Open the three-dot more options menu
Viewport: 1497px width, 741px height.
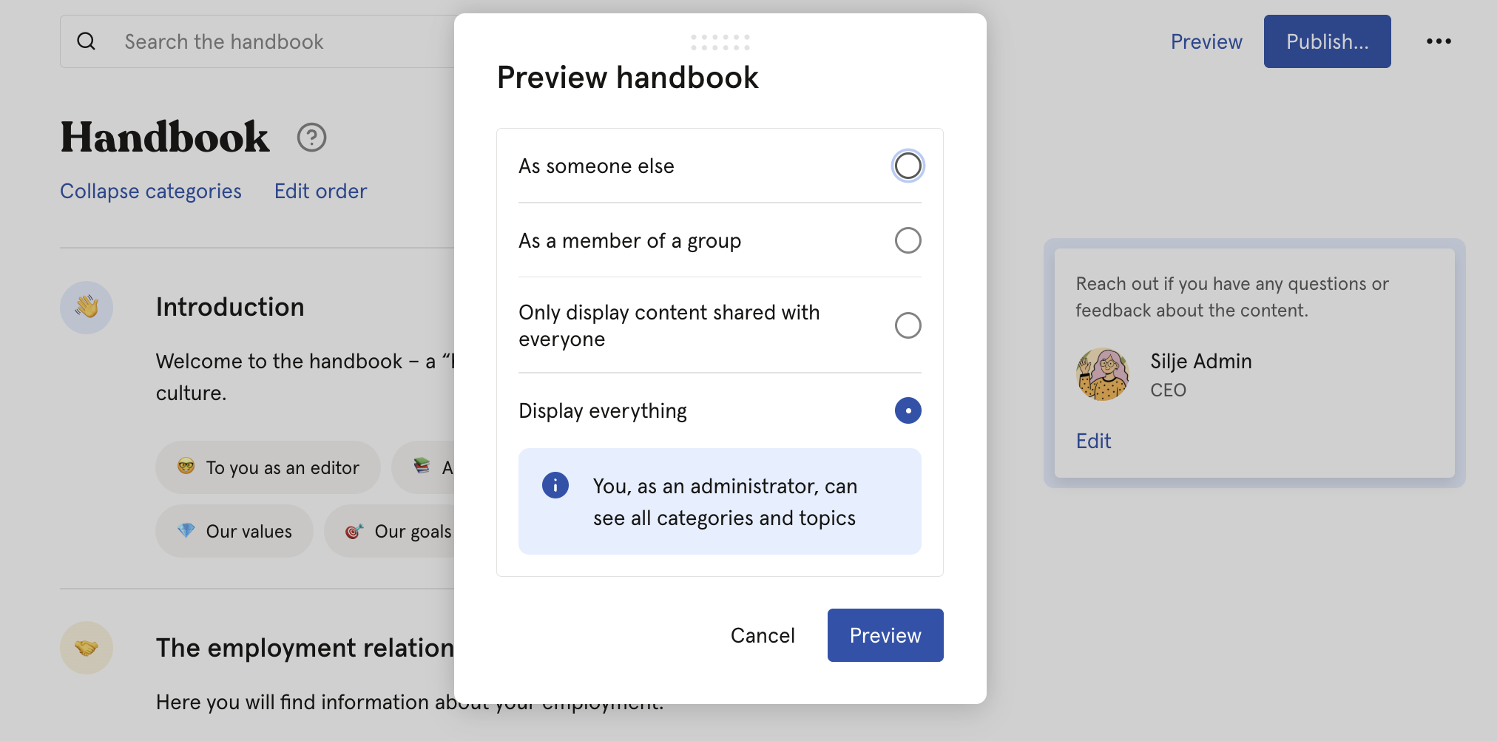(1439, 41)
